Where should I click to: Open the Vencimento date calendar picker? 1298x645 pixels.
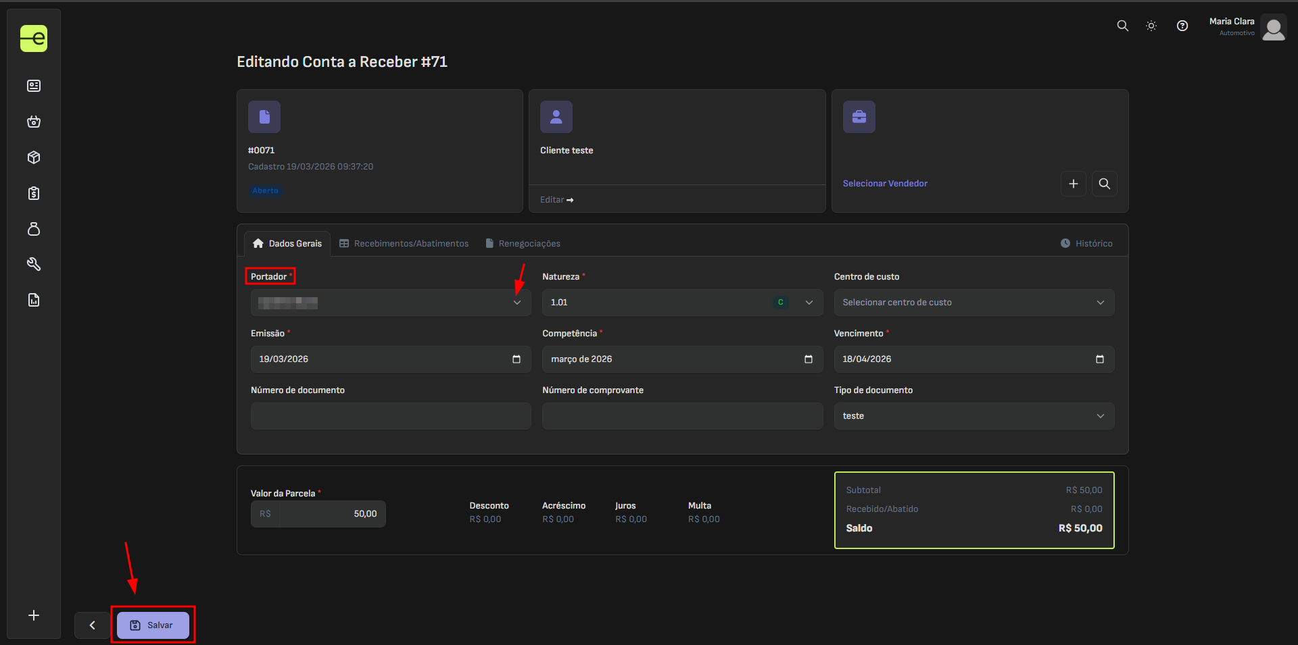click(1099, 359)
